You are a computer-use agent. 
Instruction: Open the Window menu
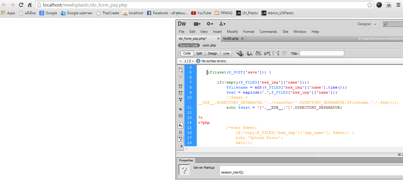pos(300,32)
